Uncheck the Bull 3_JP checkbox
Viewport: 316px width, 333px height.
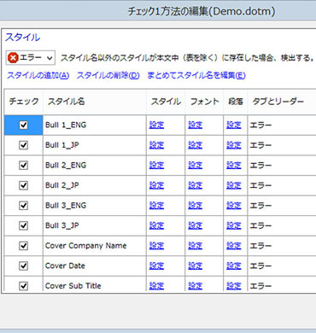click(23, 225)
